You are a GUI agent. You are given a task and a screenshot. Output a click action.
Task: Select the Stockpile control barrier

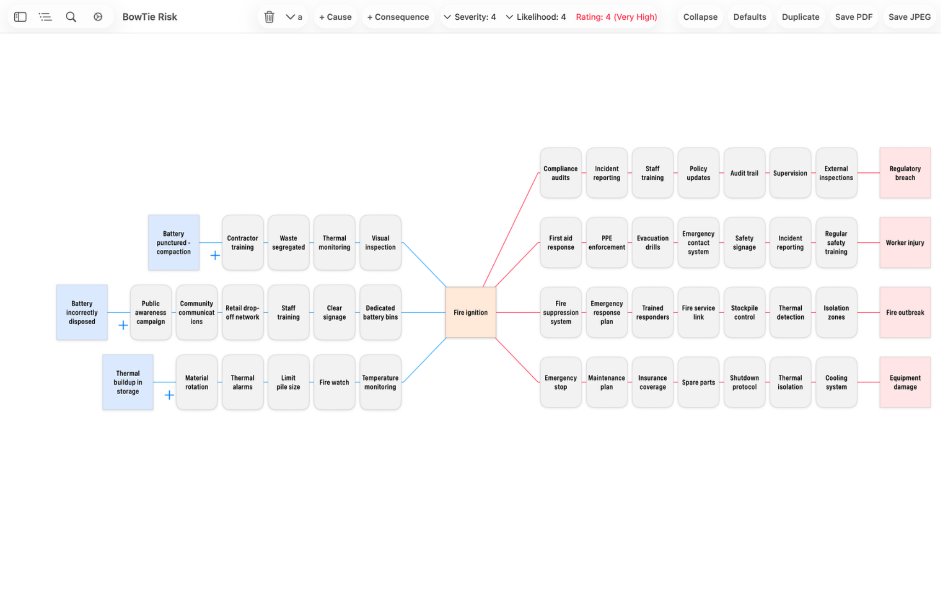[x=744, y=312]
